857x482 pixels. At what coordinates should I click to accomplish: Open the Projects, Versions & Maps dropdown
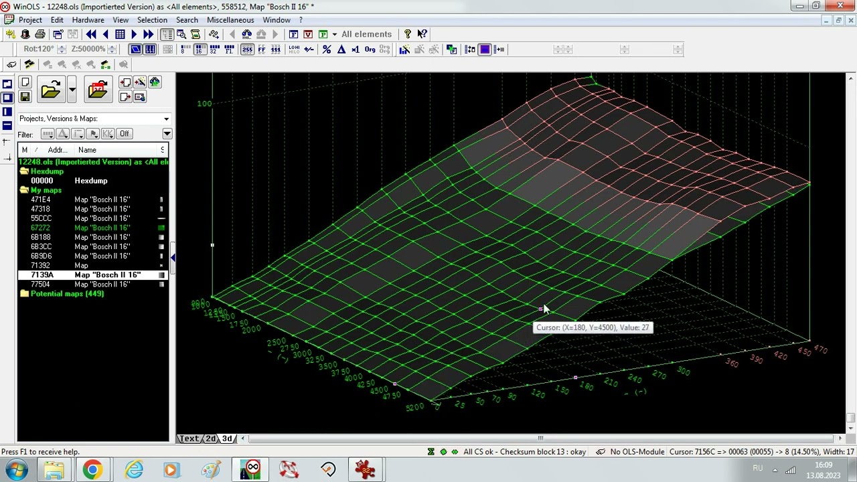click(x=166, y=118)
